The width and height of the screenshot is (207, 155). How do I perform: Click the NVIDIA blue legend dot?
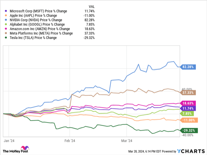click(6, 20)
